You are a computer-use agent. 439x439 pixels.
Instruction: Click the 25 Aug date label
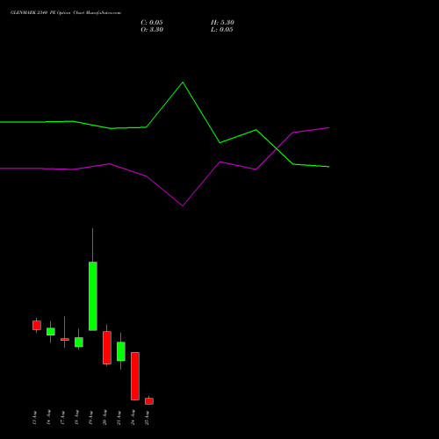pos(147,418)
